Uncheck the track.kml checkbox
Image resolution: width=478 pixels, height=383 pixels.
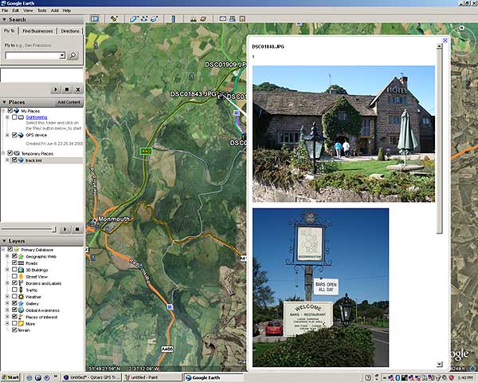click(x=14, y=160)
